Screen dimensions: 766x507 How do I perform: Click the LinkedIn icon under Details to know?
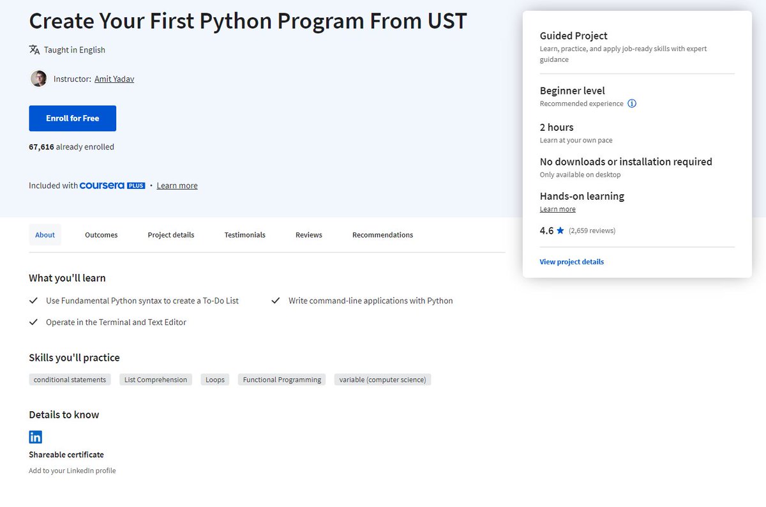(36, 437)
